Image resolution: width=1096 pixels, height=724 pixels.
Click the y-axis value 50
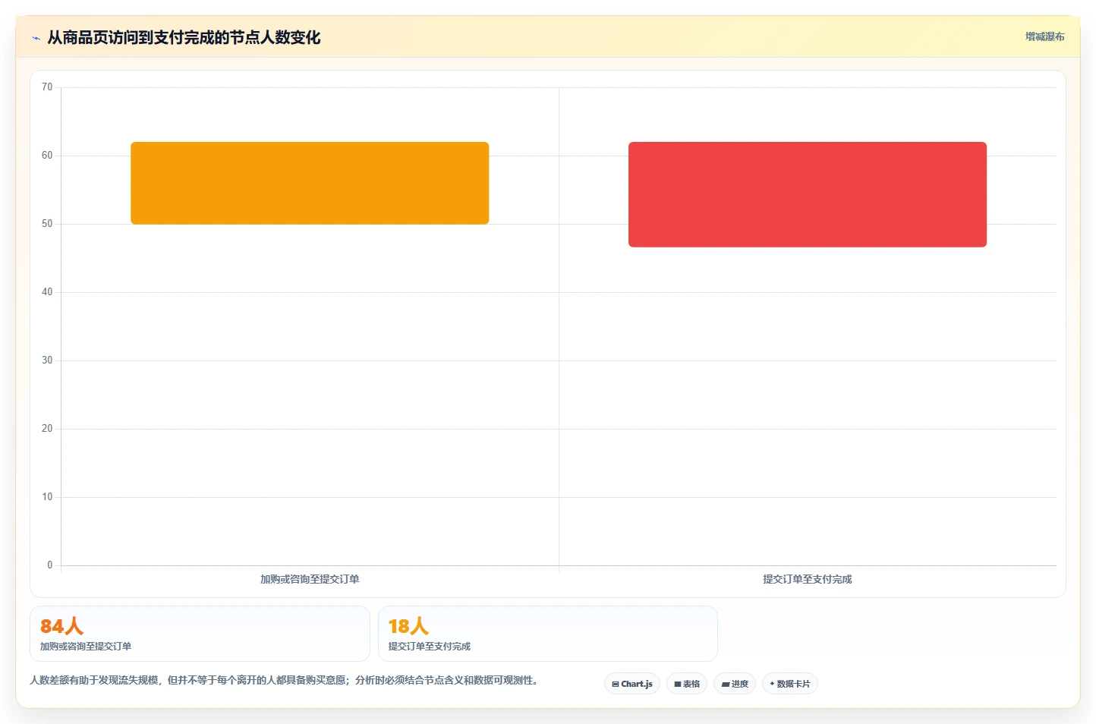(47, 224)
